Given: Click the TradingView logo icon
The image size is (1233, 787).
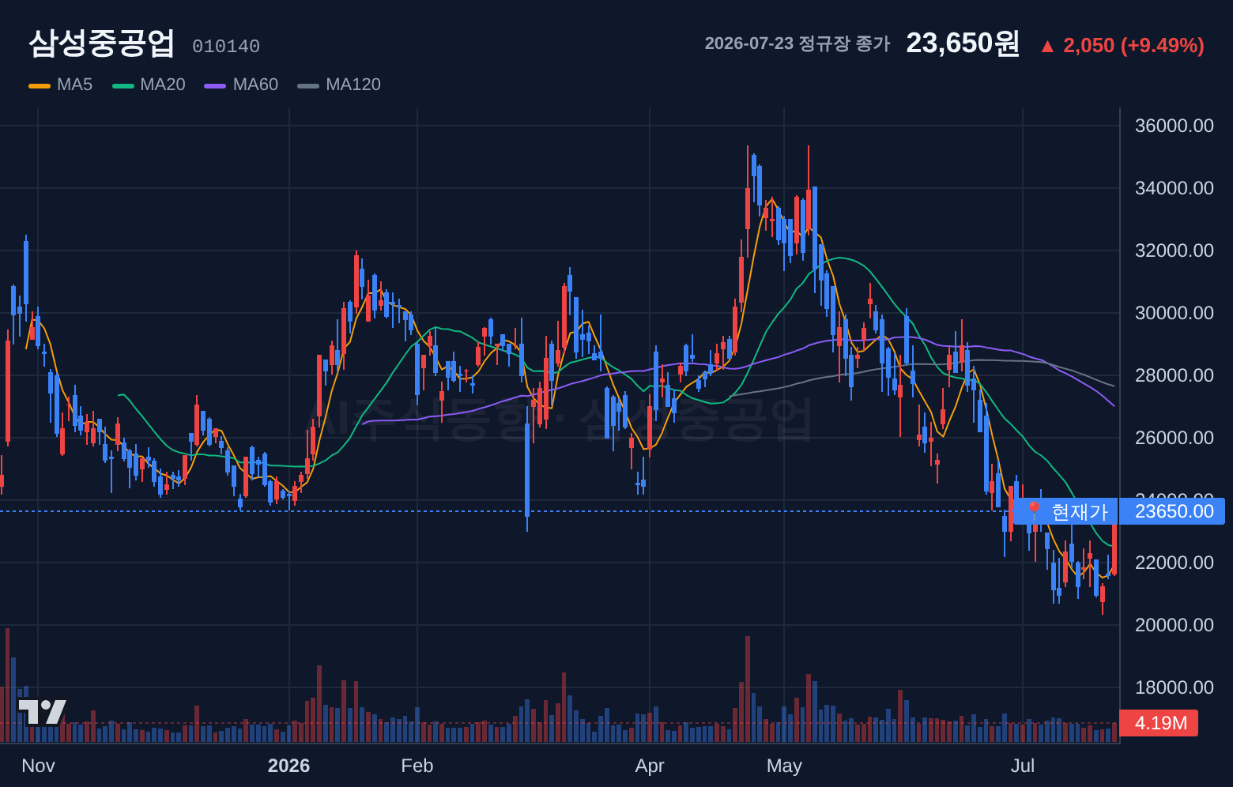Looking at the screenshot, I should (42, 712).
